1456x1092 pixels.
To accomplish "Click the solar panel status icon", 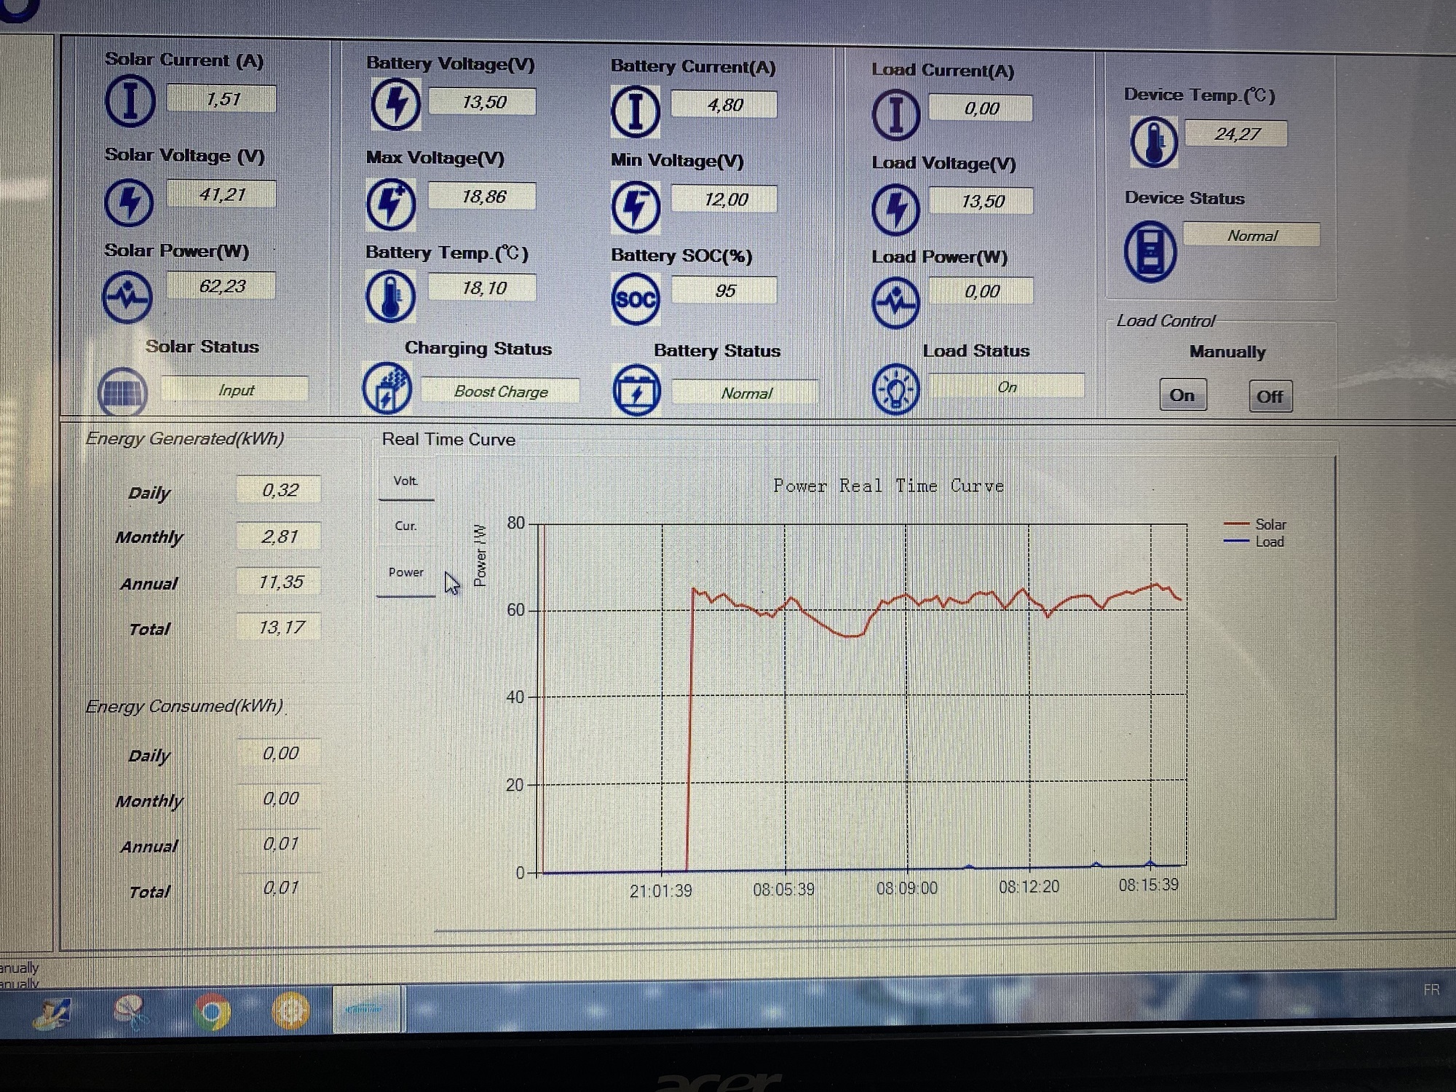I will [x=122, y=393].
